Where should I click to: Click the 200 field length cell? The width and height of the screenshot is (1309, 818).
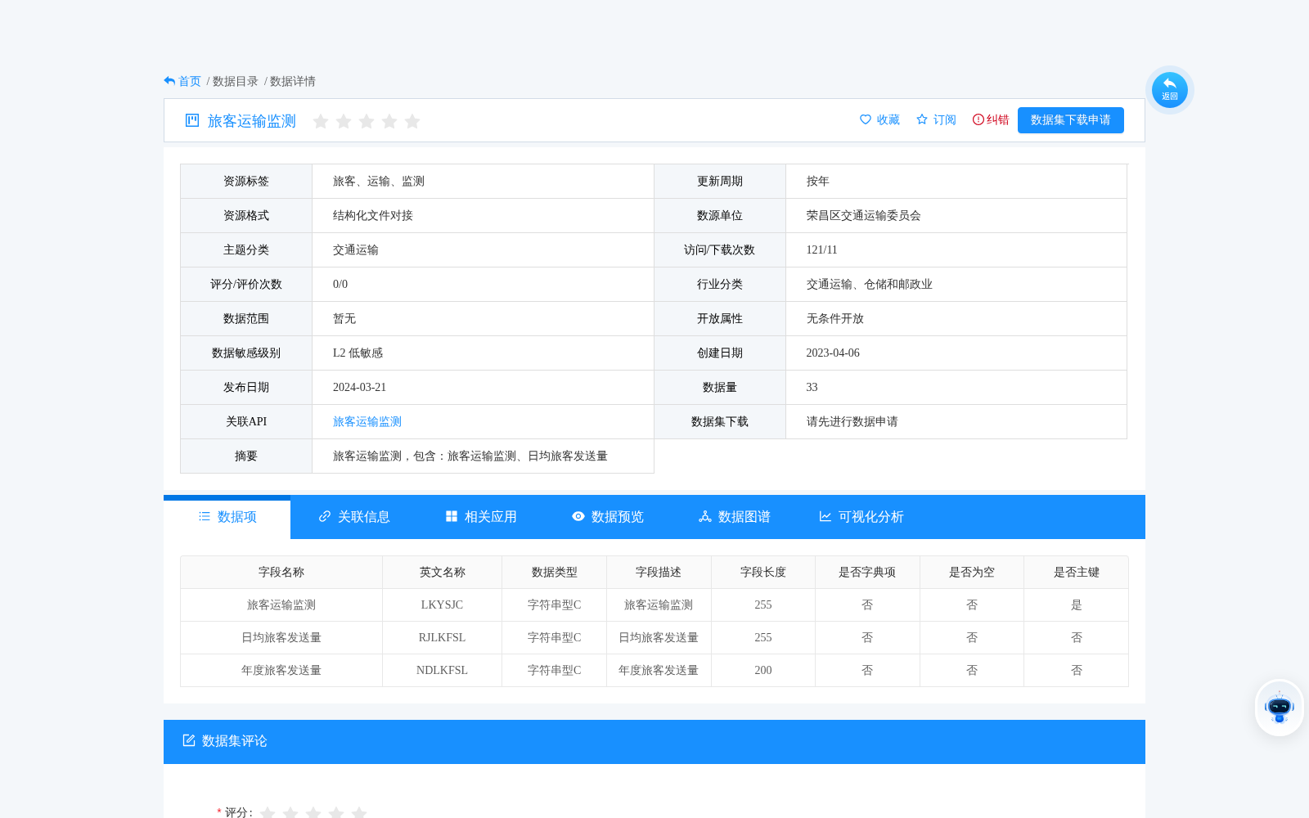point(763,670)
